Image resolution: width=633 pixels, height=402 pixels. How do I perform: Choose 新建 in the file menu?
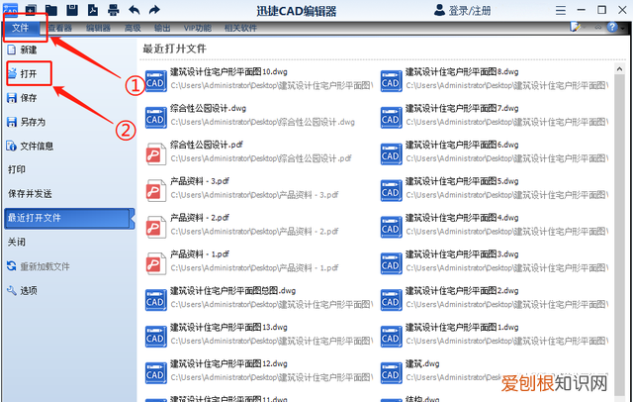(x=23, y=50)
